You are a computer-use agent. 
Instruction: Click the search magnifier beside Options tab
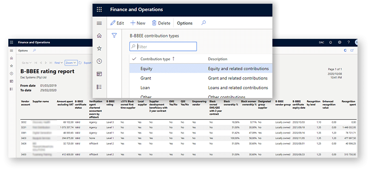tap(203, 23)
